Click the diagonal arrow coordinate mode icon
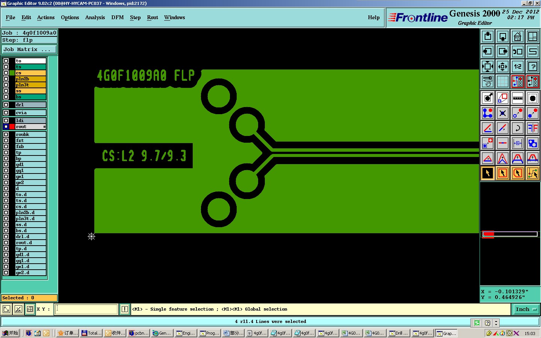541x338 pixels. coord(6,309)
